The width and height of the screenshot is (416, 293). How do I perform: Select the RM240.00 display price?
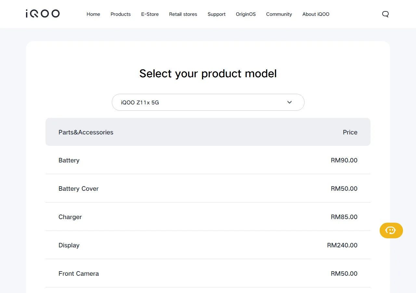pyautogui.click(x=342, y=245)
